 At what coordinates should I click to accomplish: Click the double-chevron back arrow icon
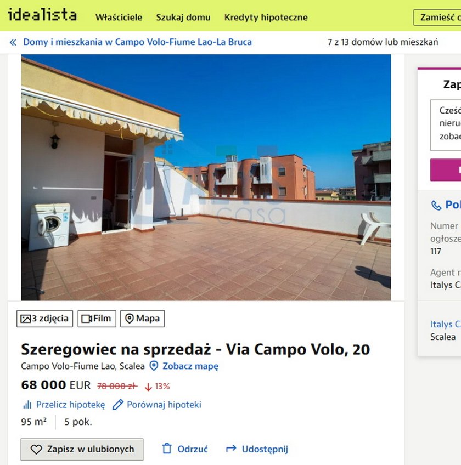tap(13, 42)
